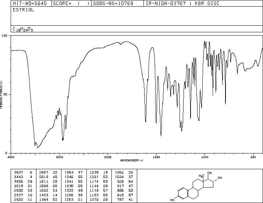Viewport: 263px width, 203px height.
Task: Click the molecular formula C18H24O3
Action: pos(23,29)
